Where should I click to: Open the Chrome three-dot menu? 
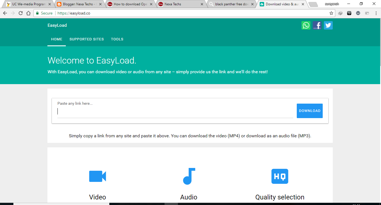376,13
